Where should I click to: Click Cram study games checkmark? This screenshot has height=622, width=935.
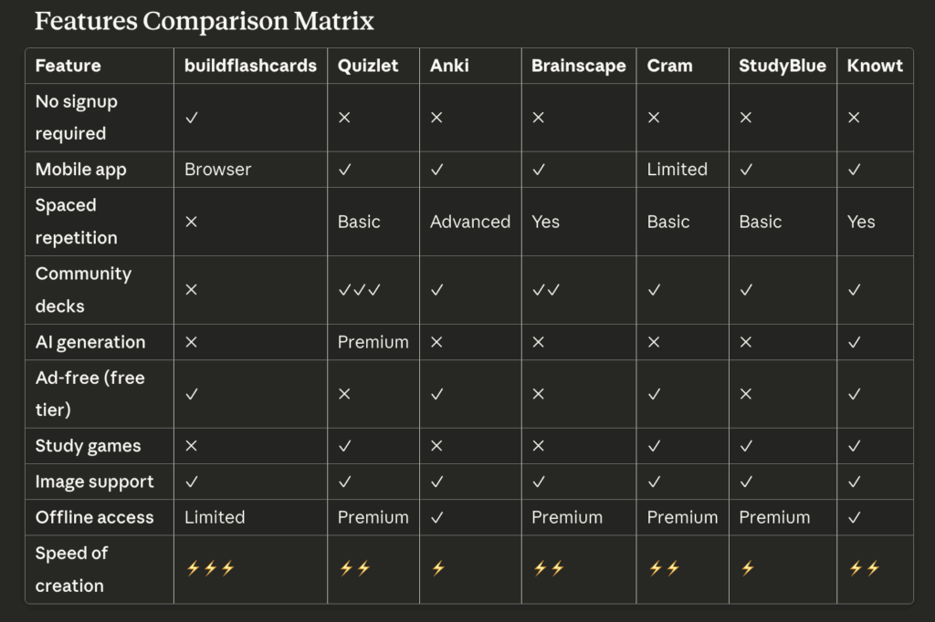click(x=655, y=446)
